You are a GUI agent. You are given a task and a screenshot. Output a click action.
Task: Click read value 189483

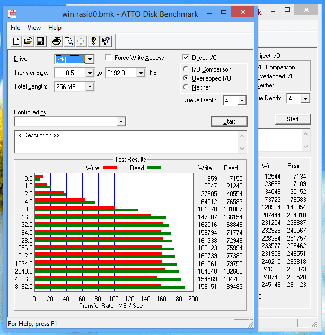click(233, 287)
